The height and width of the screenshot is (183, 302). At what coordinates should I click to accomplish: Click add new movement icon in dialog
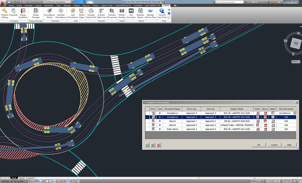point(147,145)
